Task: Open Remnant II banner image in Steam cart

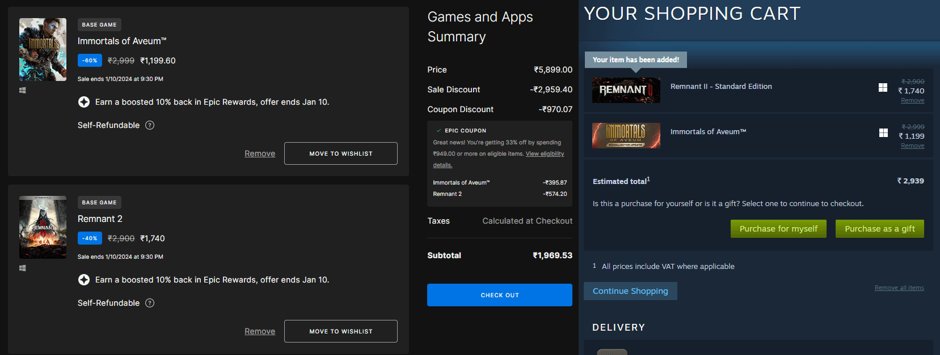Action: 626,90
